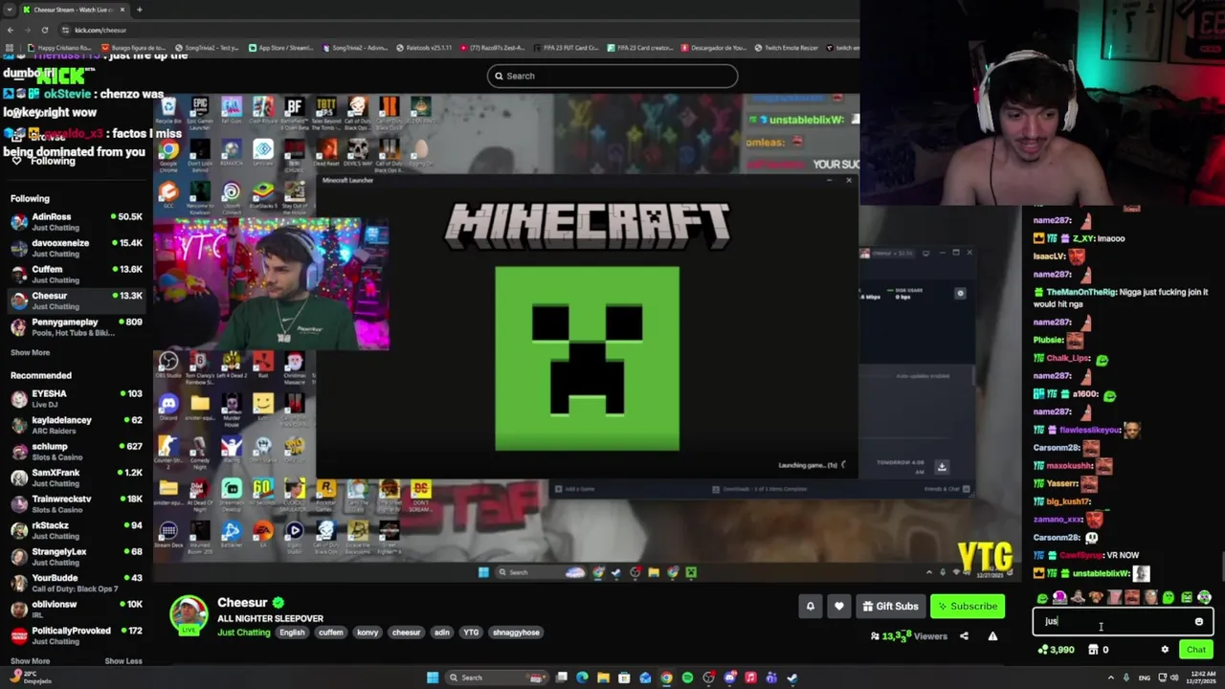
Task: Click the green Subscribe button
Action: [x=968, y=606]
